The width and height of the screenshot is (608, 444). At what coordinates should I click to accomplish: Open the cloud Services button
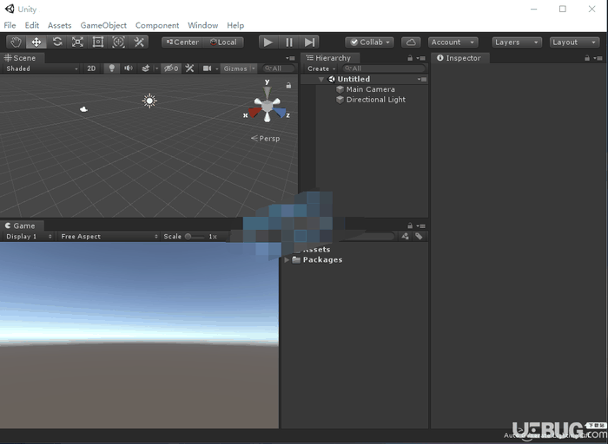pyautogui.click(x=411, y=42)
